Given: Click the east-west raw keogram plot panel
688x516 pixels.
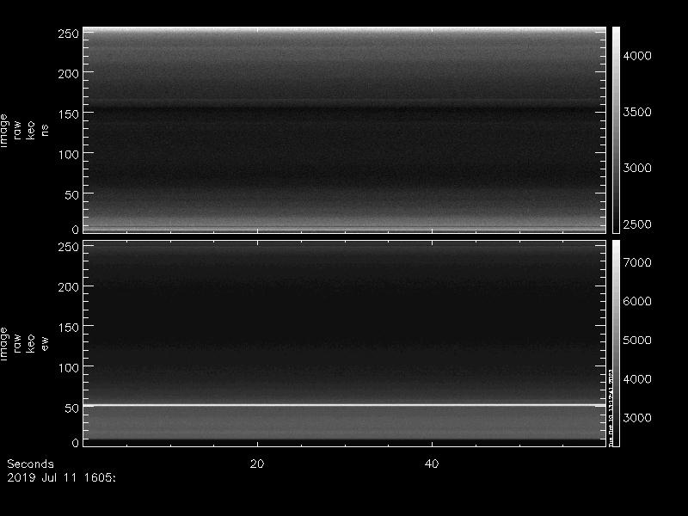Looking at the screenshot, I should (x=345, y=343).
